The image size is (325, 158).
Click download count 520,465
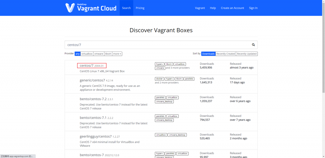click(x=205, y=138)
